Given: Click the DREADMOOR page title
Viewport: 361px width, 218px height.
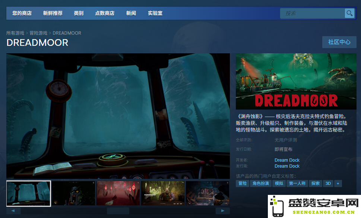Looking at the screenshot, I should point(37,42).
